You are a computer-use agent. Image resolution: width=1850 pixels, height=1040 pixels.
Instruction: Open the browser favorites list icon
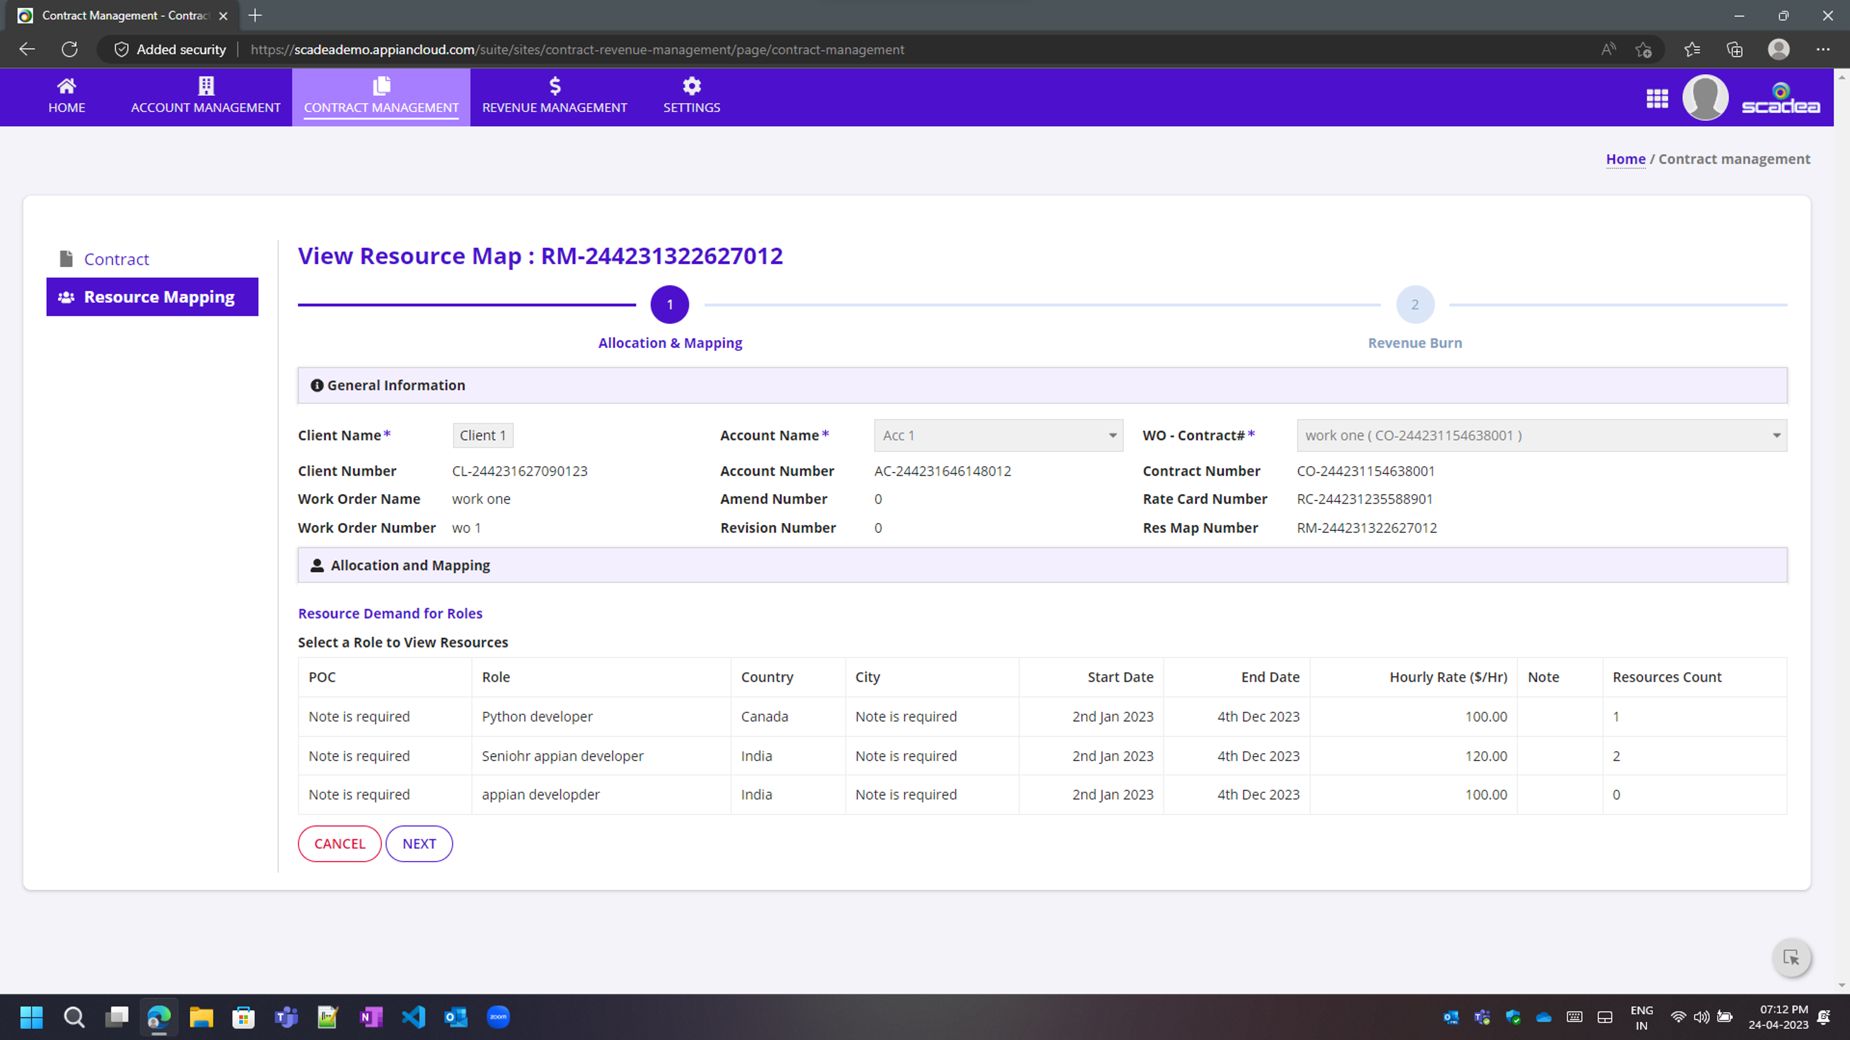pyautogui.click(x=1691, y=50)
